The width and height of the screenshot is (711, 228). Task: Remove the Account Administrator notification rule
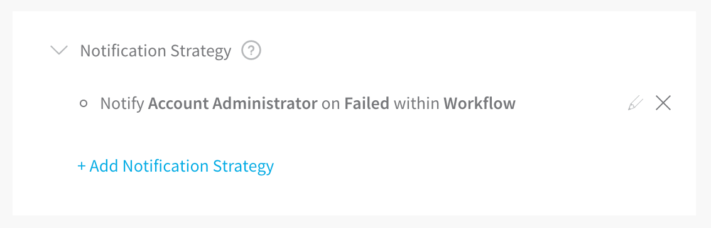tap(663, 103)
